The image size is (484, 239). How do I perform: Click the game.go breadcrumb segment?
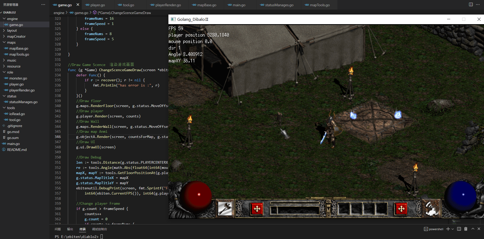click(79, 13)
